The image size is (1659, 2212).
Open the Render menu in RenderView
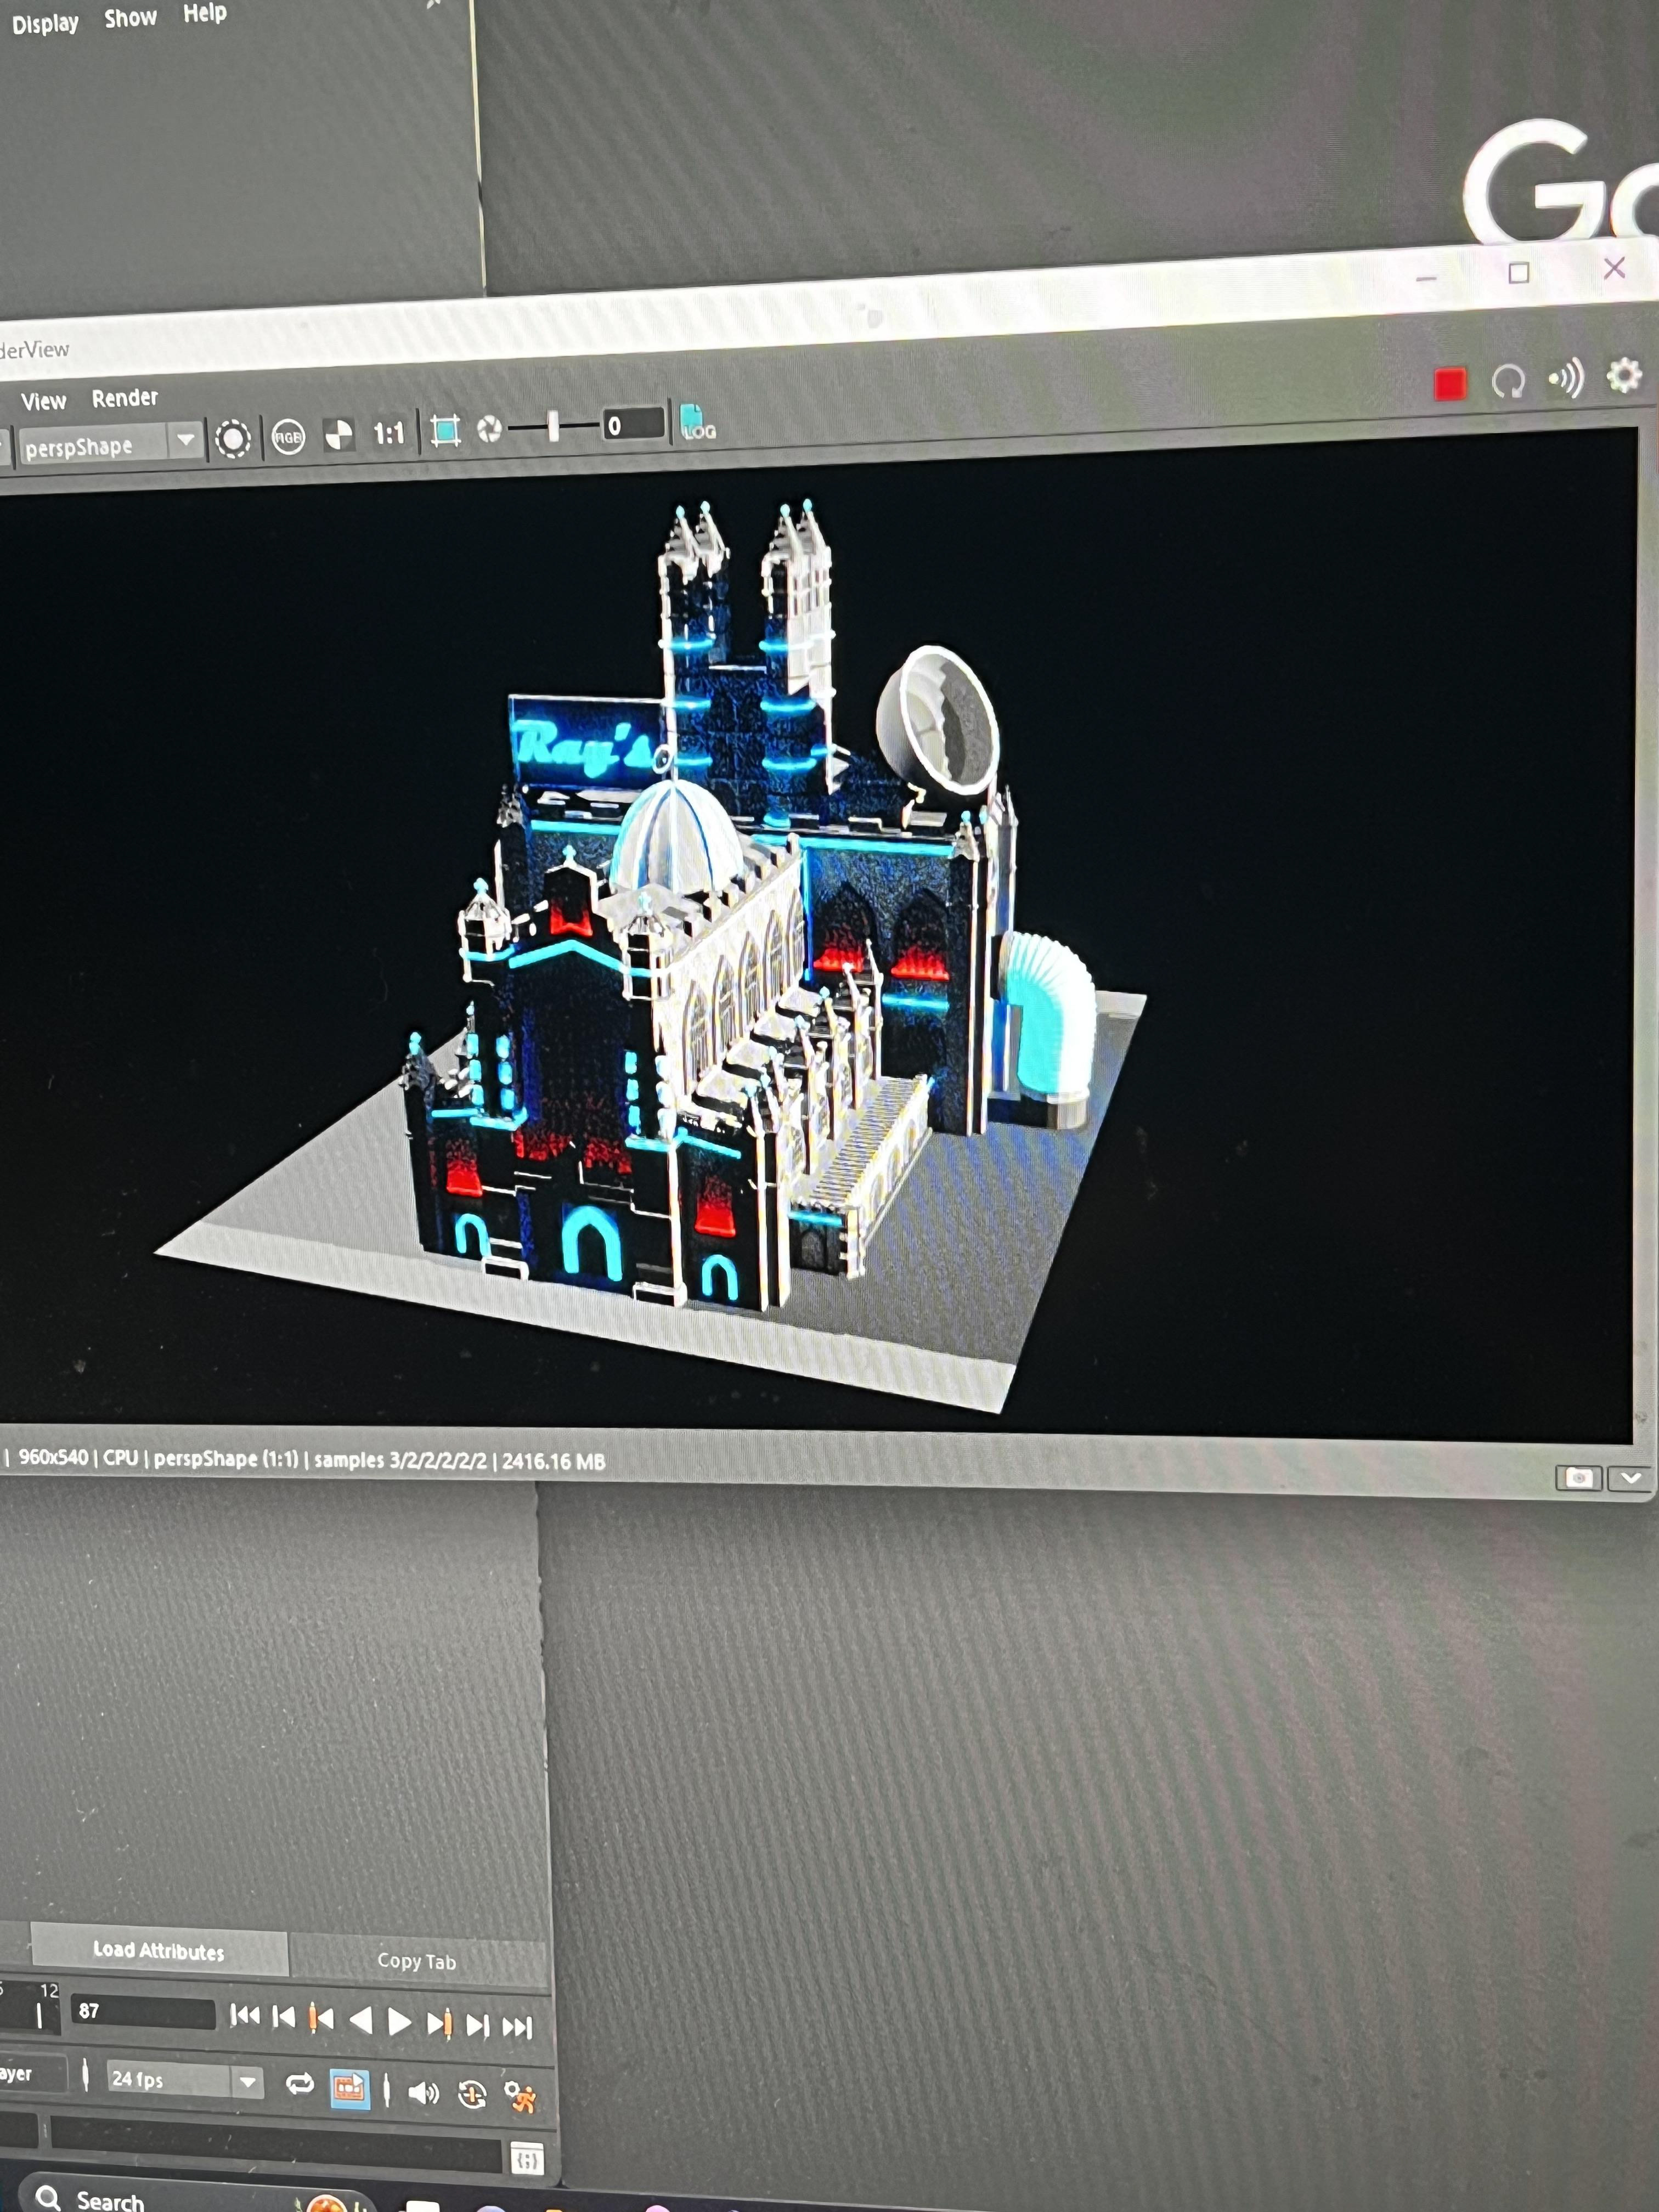(x=125, y=398)
